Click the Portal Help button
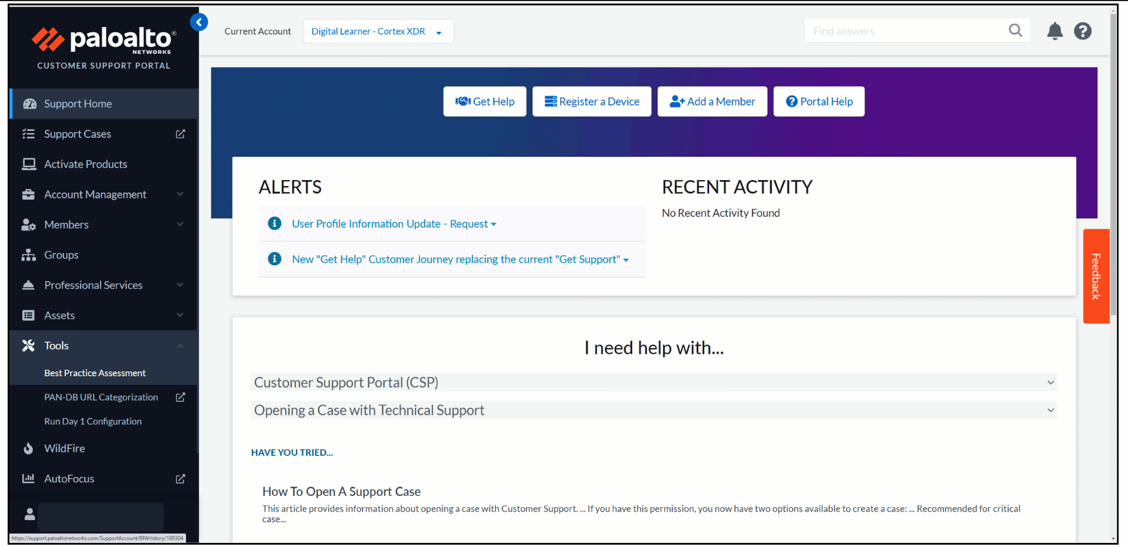The image size is (1128, 547). tap(819, 102)
